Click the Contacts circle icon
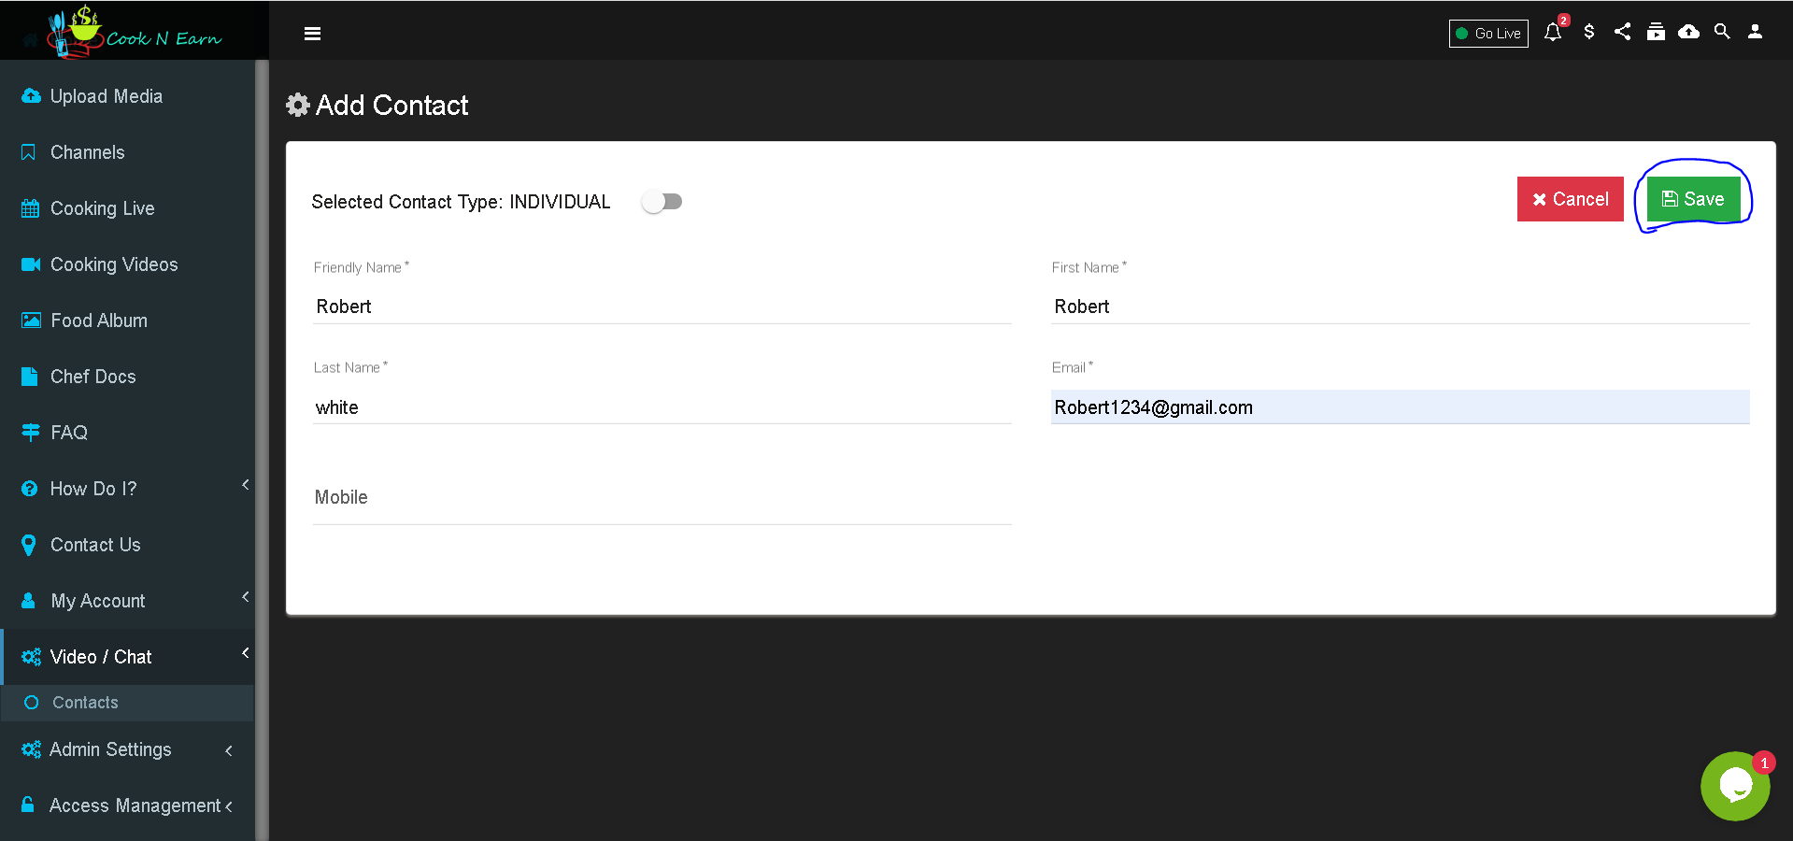Screen dimensions: 1793x841 [x=32, y=703]
